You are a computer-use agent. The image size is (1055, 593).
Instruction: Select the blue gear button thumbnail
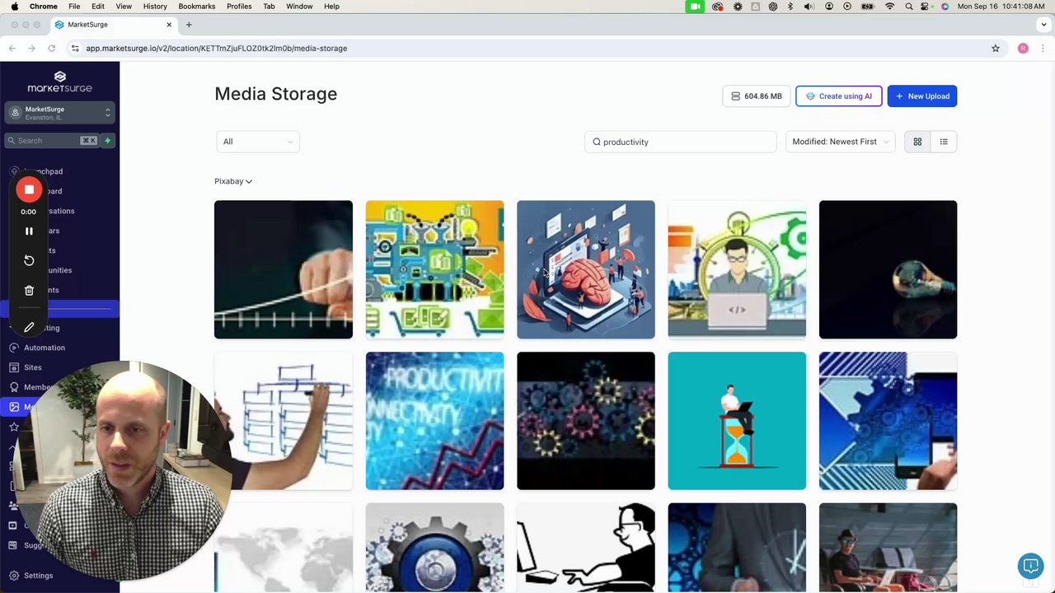[x=434, y=548]
